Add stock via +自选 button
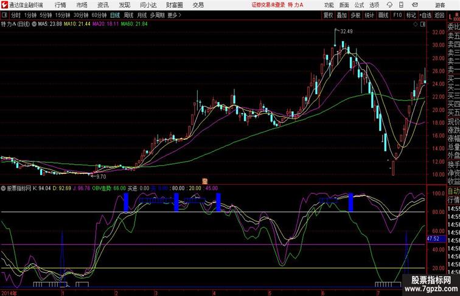The height and width of the screenshot is (296, 460). 425,15
